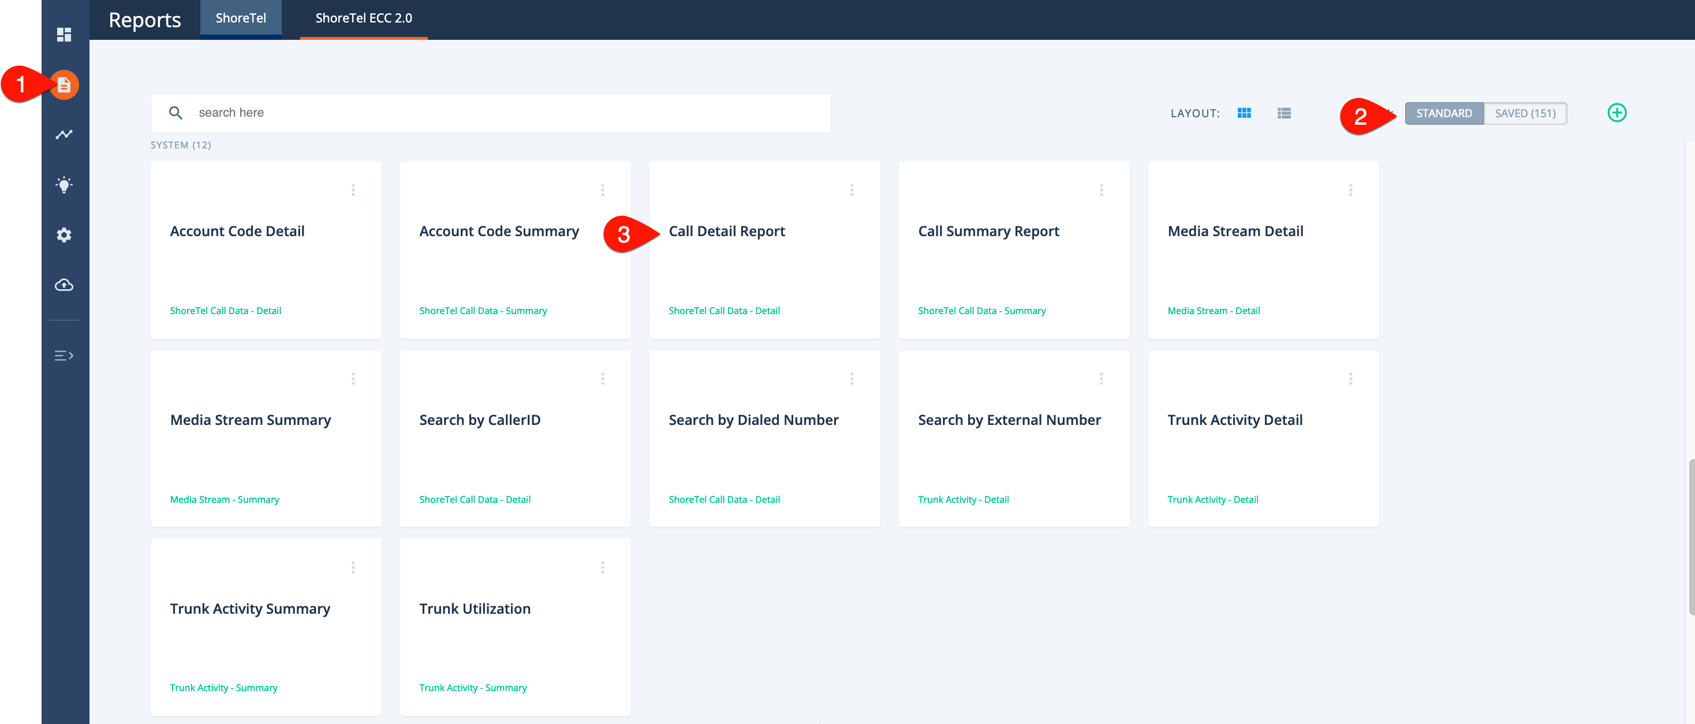The height and width of the screenshot is (724, 1695).
Task: Open options menu on Search by Dialed Number card
Action: click(852, 379)
